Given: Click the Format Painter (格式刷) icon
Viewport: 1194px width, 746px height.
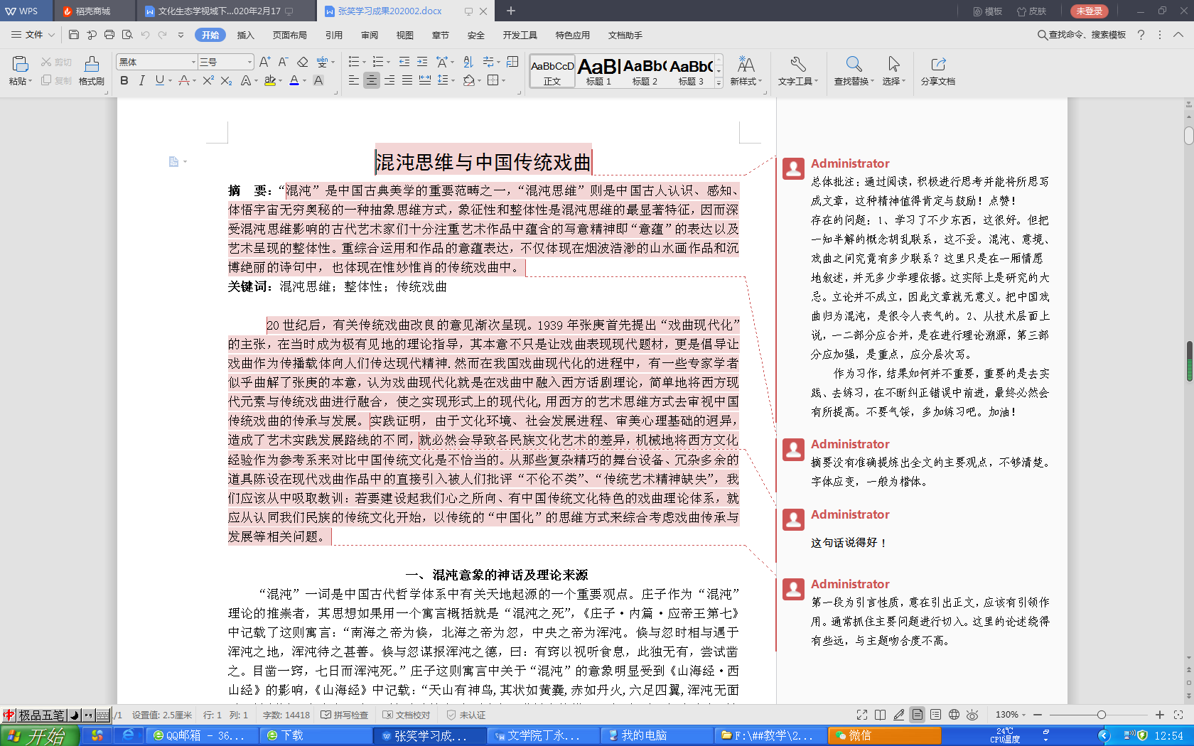Looking at the screenshot, I should (91, 70).
